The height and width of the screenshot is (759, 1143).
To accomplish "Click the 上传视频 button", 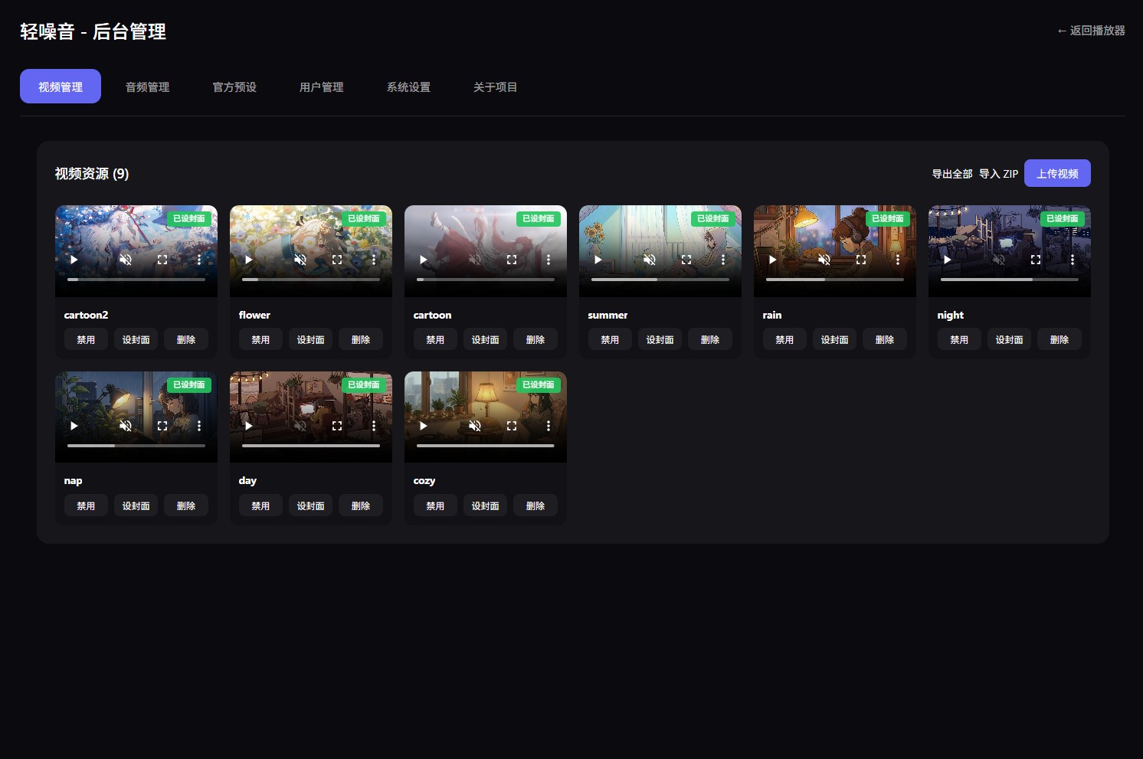I will 1057,173.
